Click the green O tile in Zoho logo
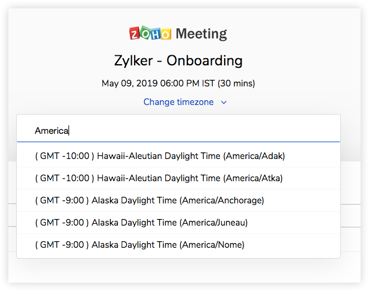The height and width of the screenshot is (291, 369). coord(145,33)
